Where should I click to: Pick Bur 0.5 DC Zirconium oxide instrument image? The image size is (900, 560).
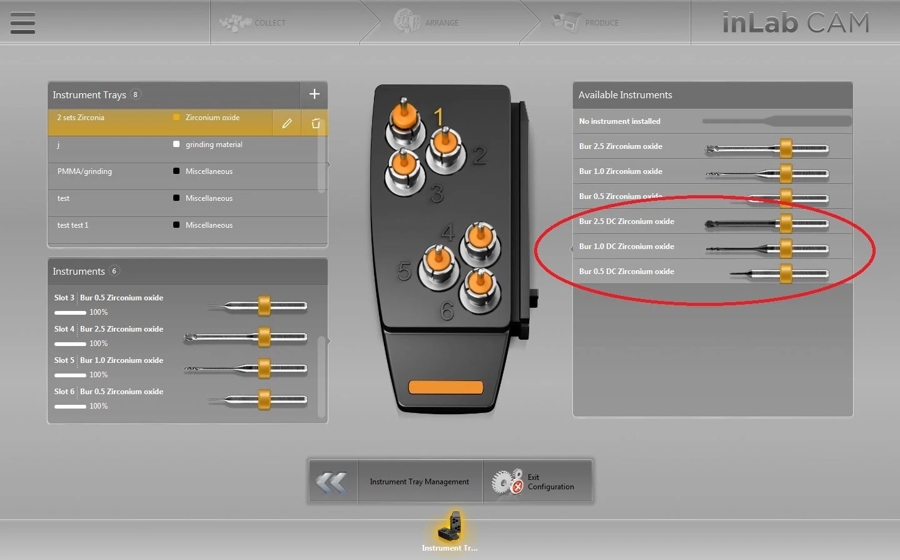[779, 273]
